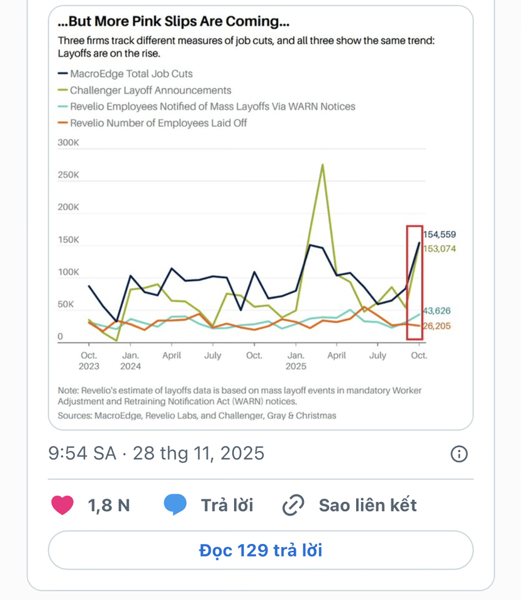Viewport: 521px width, 600px height.
Task: Click the green Challenger legend line swatch
Action: click(62, 91)
